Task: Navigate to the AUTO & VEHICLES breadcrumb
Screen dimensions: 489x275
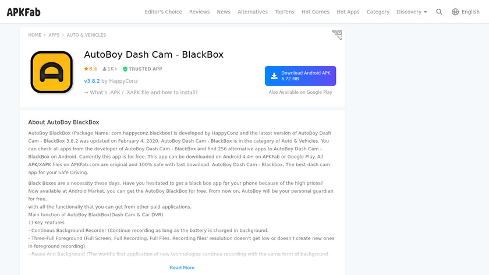Action: pyautogui.click(x=86, y=35)
